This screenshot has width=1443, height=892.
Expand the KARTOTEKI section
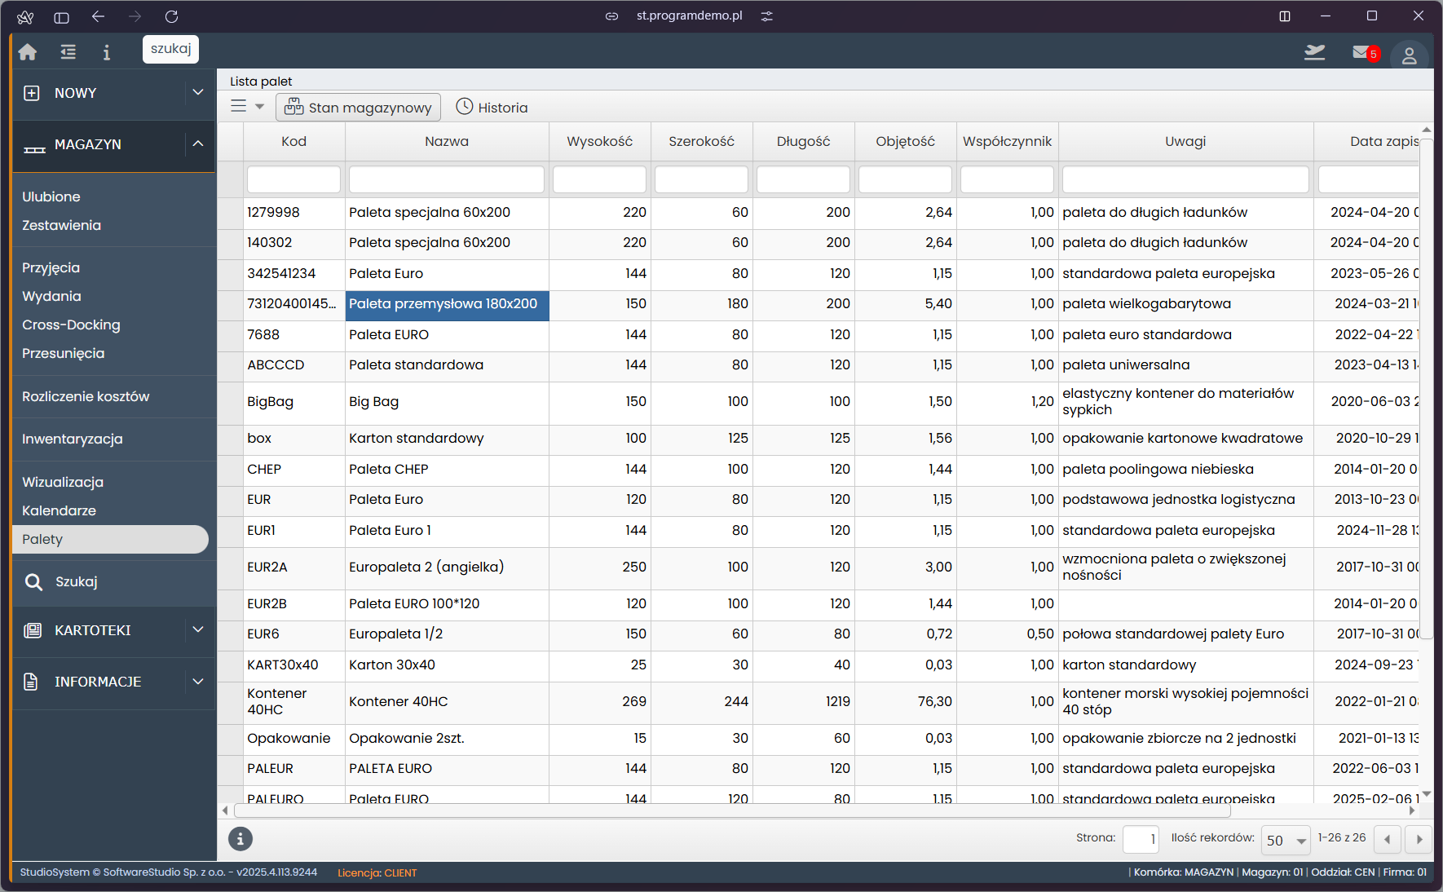[x=197, y=630]
